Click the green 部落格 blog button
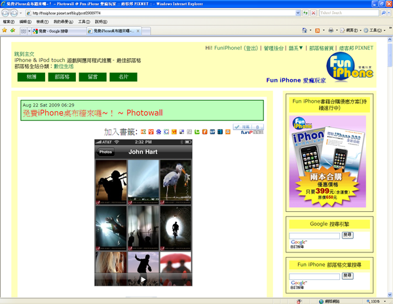Screen dimensions: 393x304 coord(62,77)
